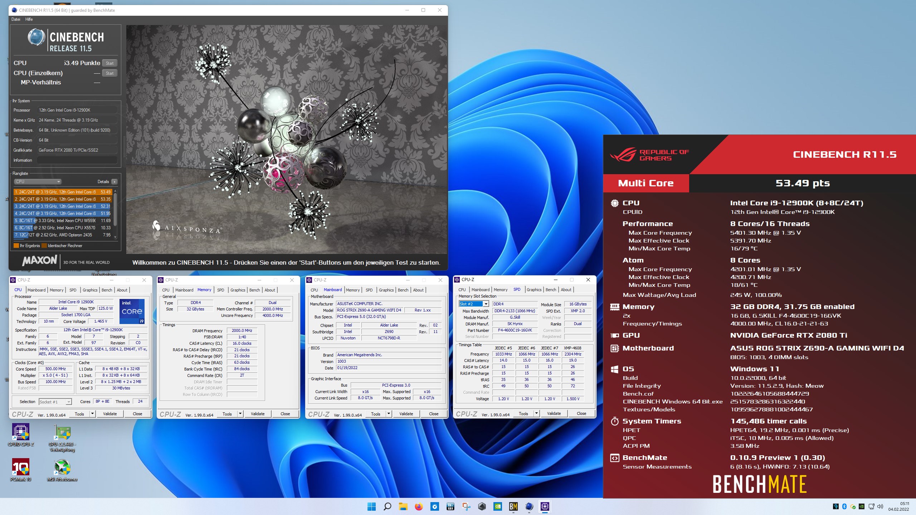Open Rangliste Details arrow button
Screen dimensions: 916x515
[114, 182]
